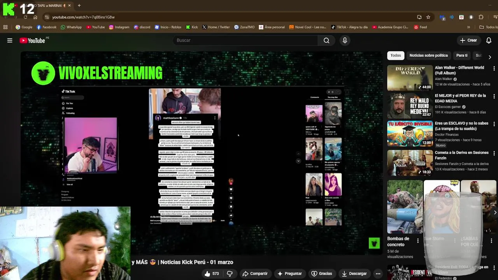Select the Noticias sobre política chip

point(428,56)
